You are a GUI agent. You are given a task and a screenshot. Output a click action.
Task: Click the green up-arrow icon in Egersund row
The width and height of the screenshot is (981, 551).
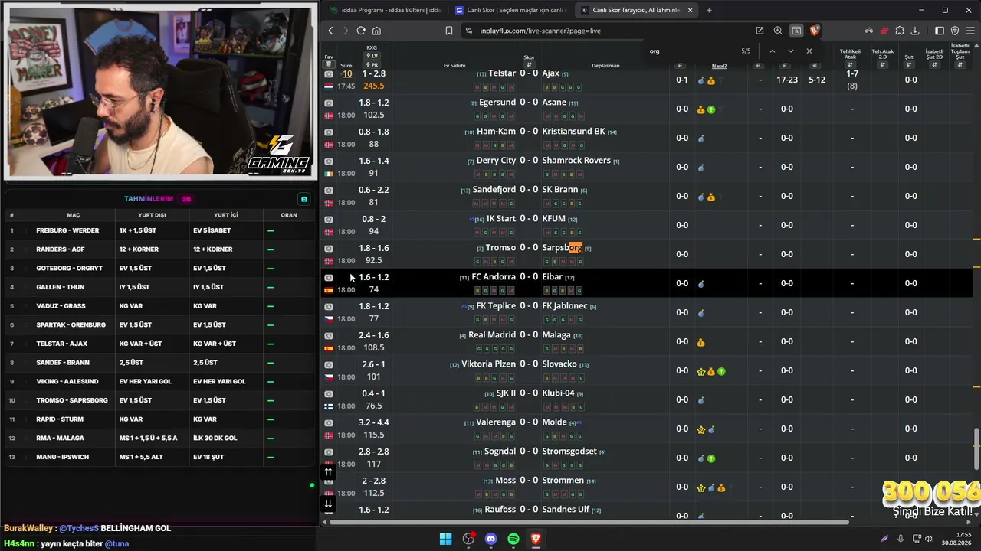click(711, 109)
